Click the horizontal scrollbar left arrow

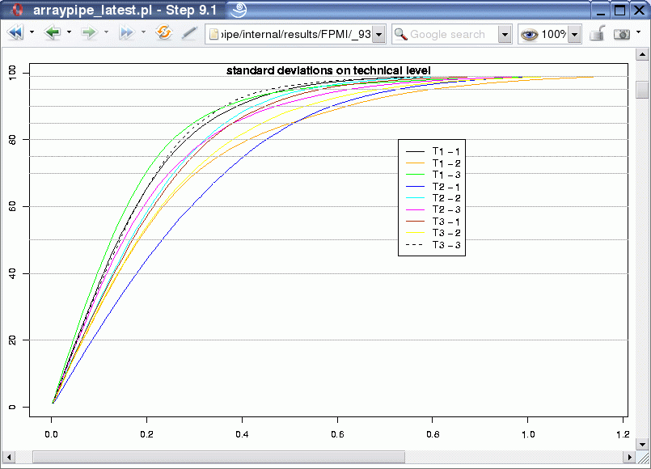click(9, 457)
